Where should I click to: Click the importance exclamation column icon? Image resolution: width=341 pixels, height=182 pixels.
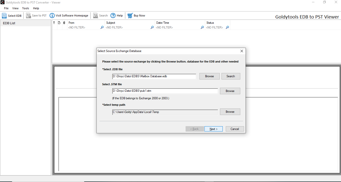pyautogui.click(x=54, y=22)
